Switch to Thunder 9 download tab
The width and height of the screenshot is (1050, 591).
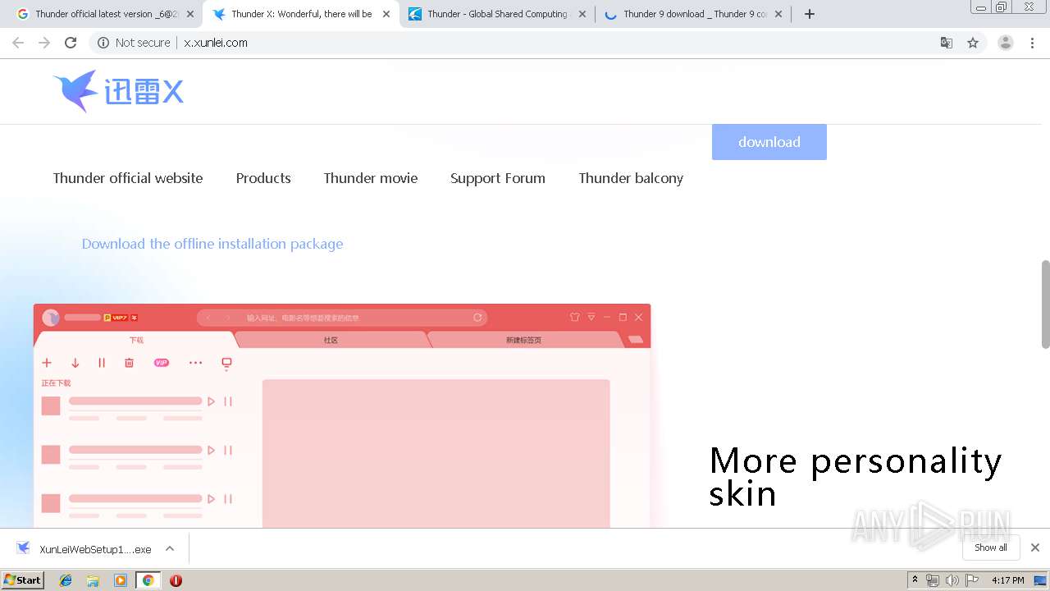click(694, 14)
